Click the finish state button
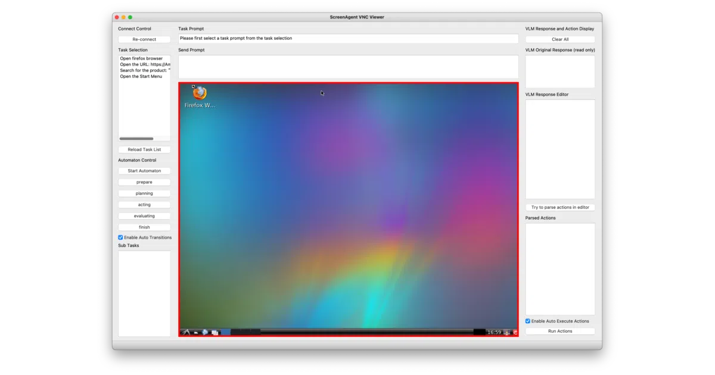 (144, 227)
